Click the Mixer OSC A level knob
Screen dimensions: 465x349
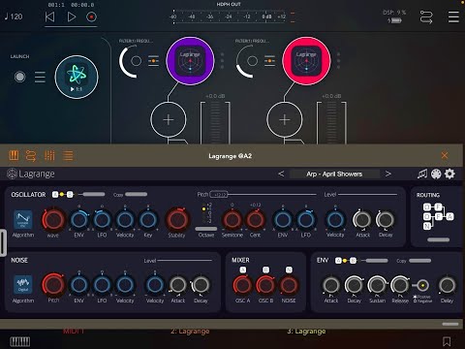(x=242, y=285)
